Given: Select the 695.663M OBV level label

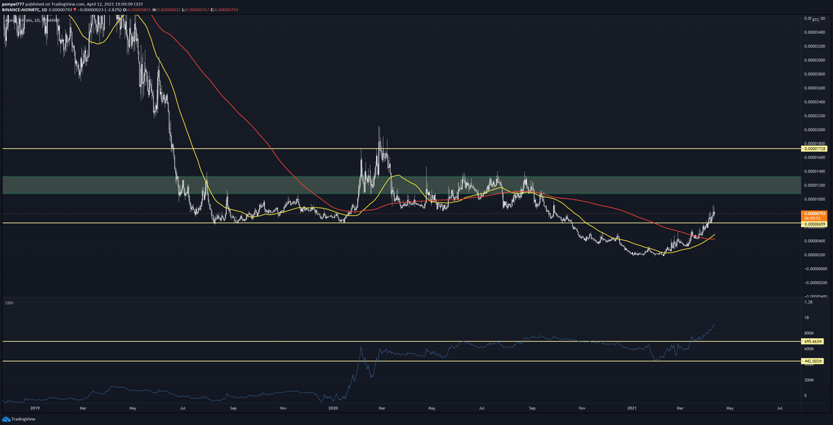Looking at the screenshot, I should tap(814, 341).
